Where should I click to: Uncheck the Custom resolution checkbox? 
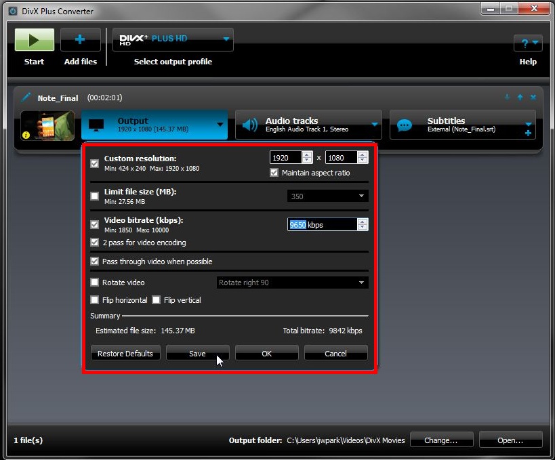tap(95, 163)
